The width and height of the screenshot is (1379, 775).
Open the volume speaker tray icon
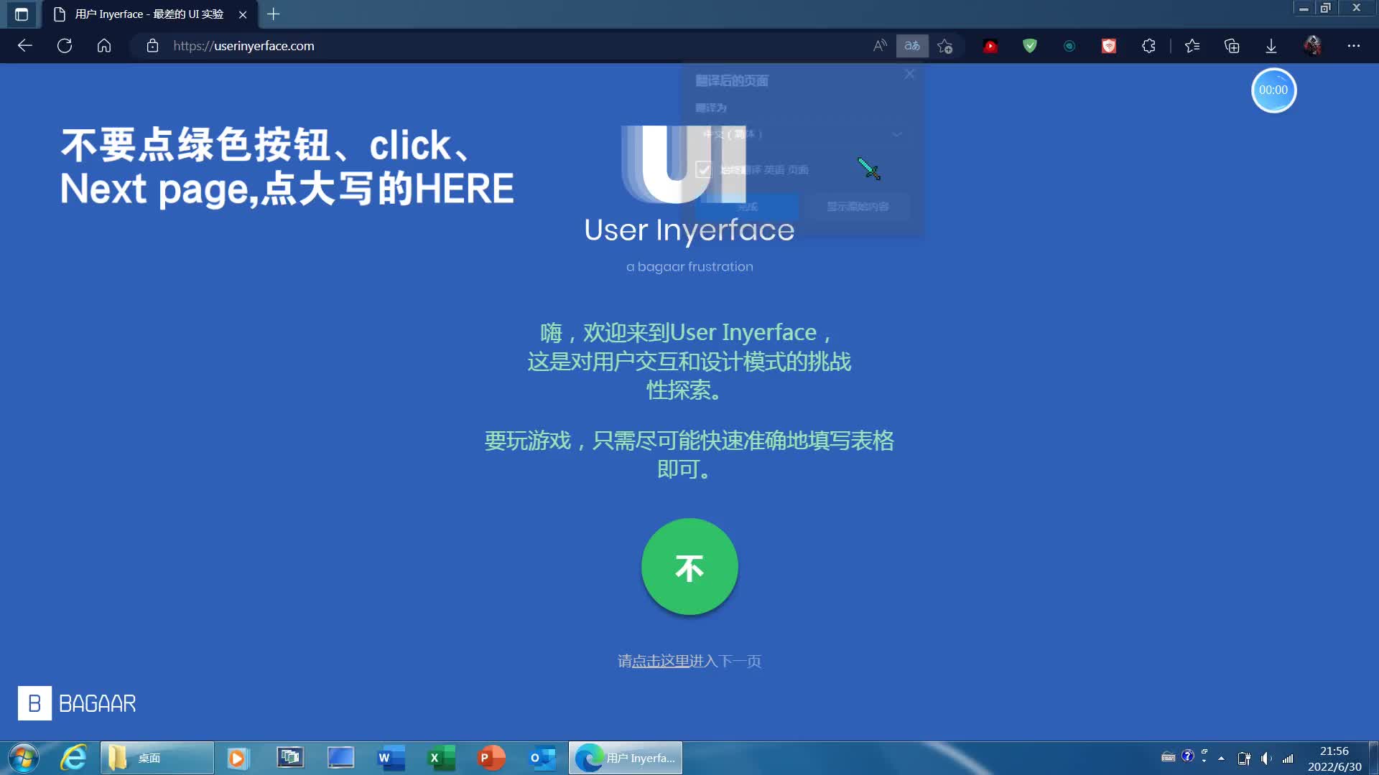[1266, 758]
